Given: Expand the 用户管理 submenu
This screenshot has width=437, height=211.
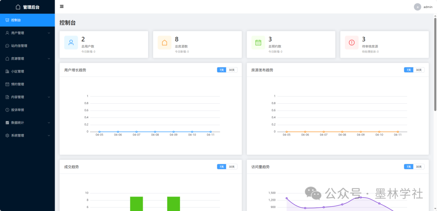Looking at the screenshot, I should (x=27, y=33).
